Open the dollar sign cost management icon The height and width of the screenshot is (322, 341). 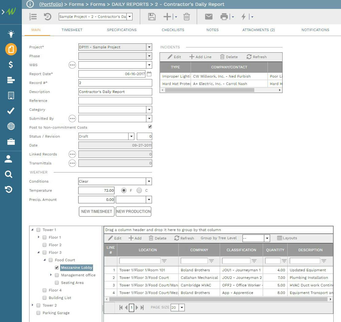click(11, 65)
